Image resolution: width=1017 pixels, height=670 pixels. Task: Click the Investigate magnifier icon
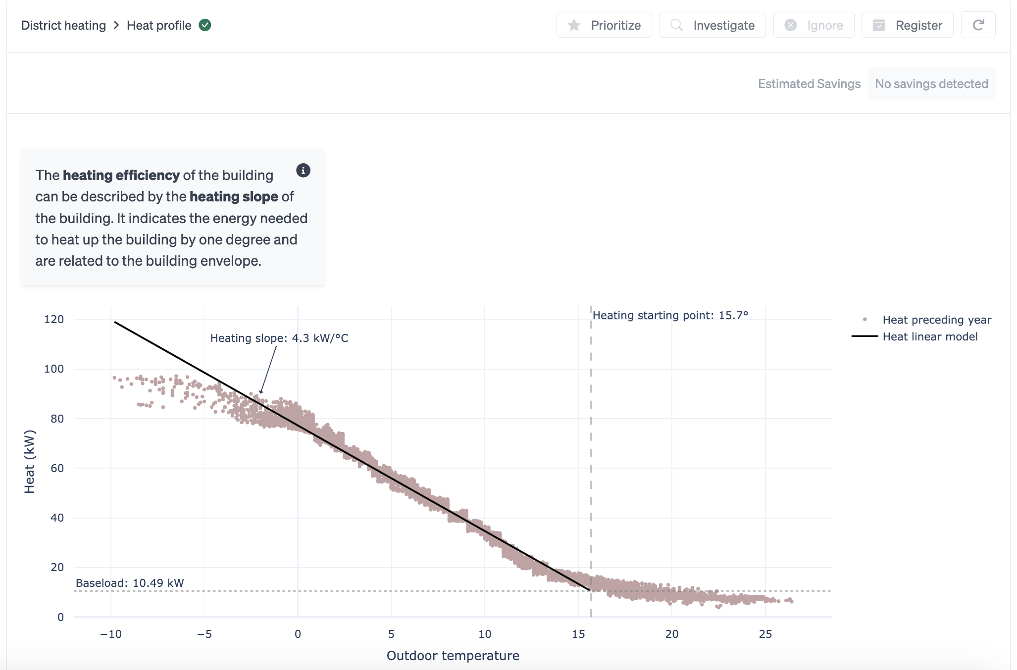click(676, 25)
